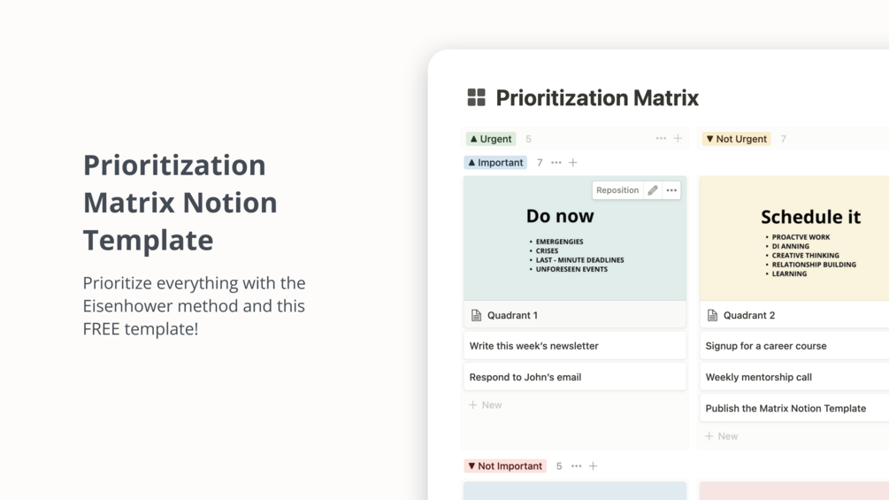Click plus icon beside Urgent column
The width and height of the screenshot is (889, 500).
[678, 139]
